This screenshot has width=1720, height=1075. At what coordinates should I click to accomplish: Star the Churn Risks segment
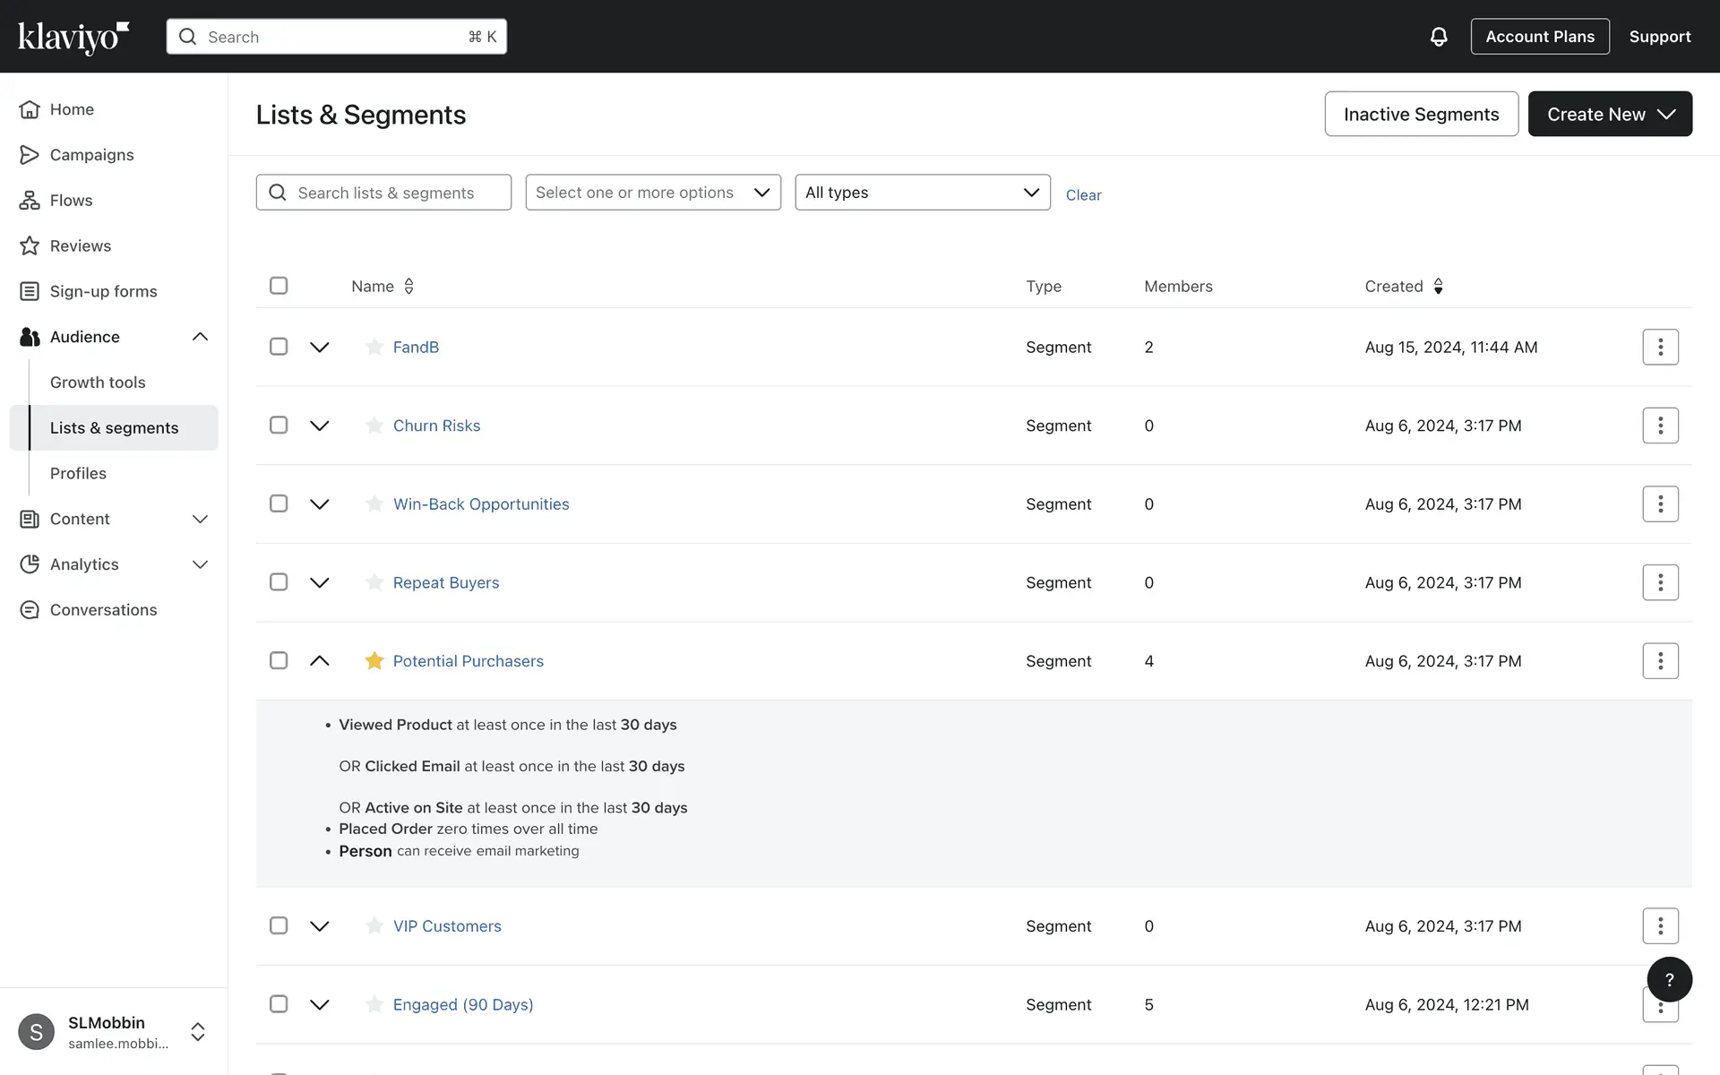(374, 426)
